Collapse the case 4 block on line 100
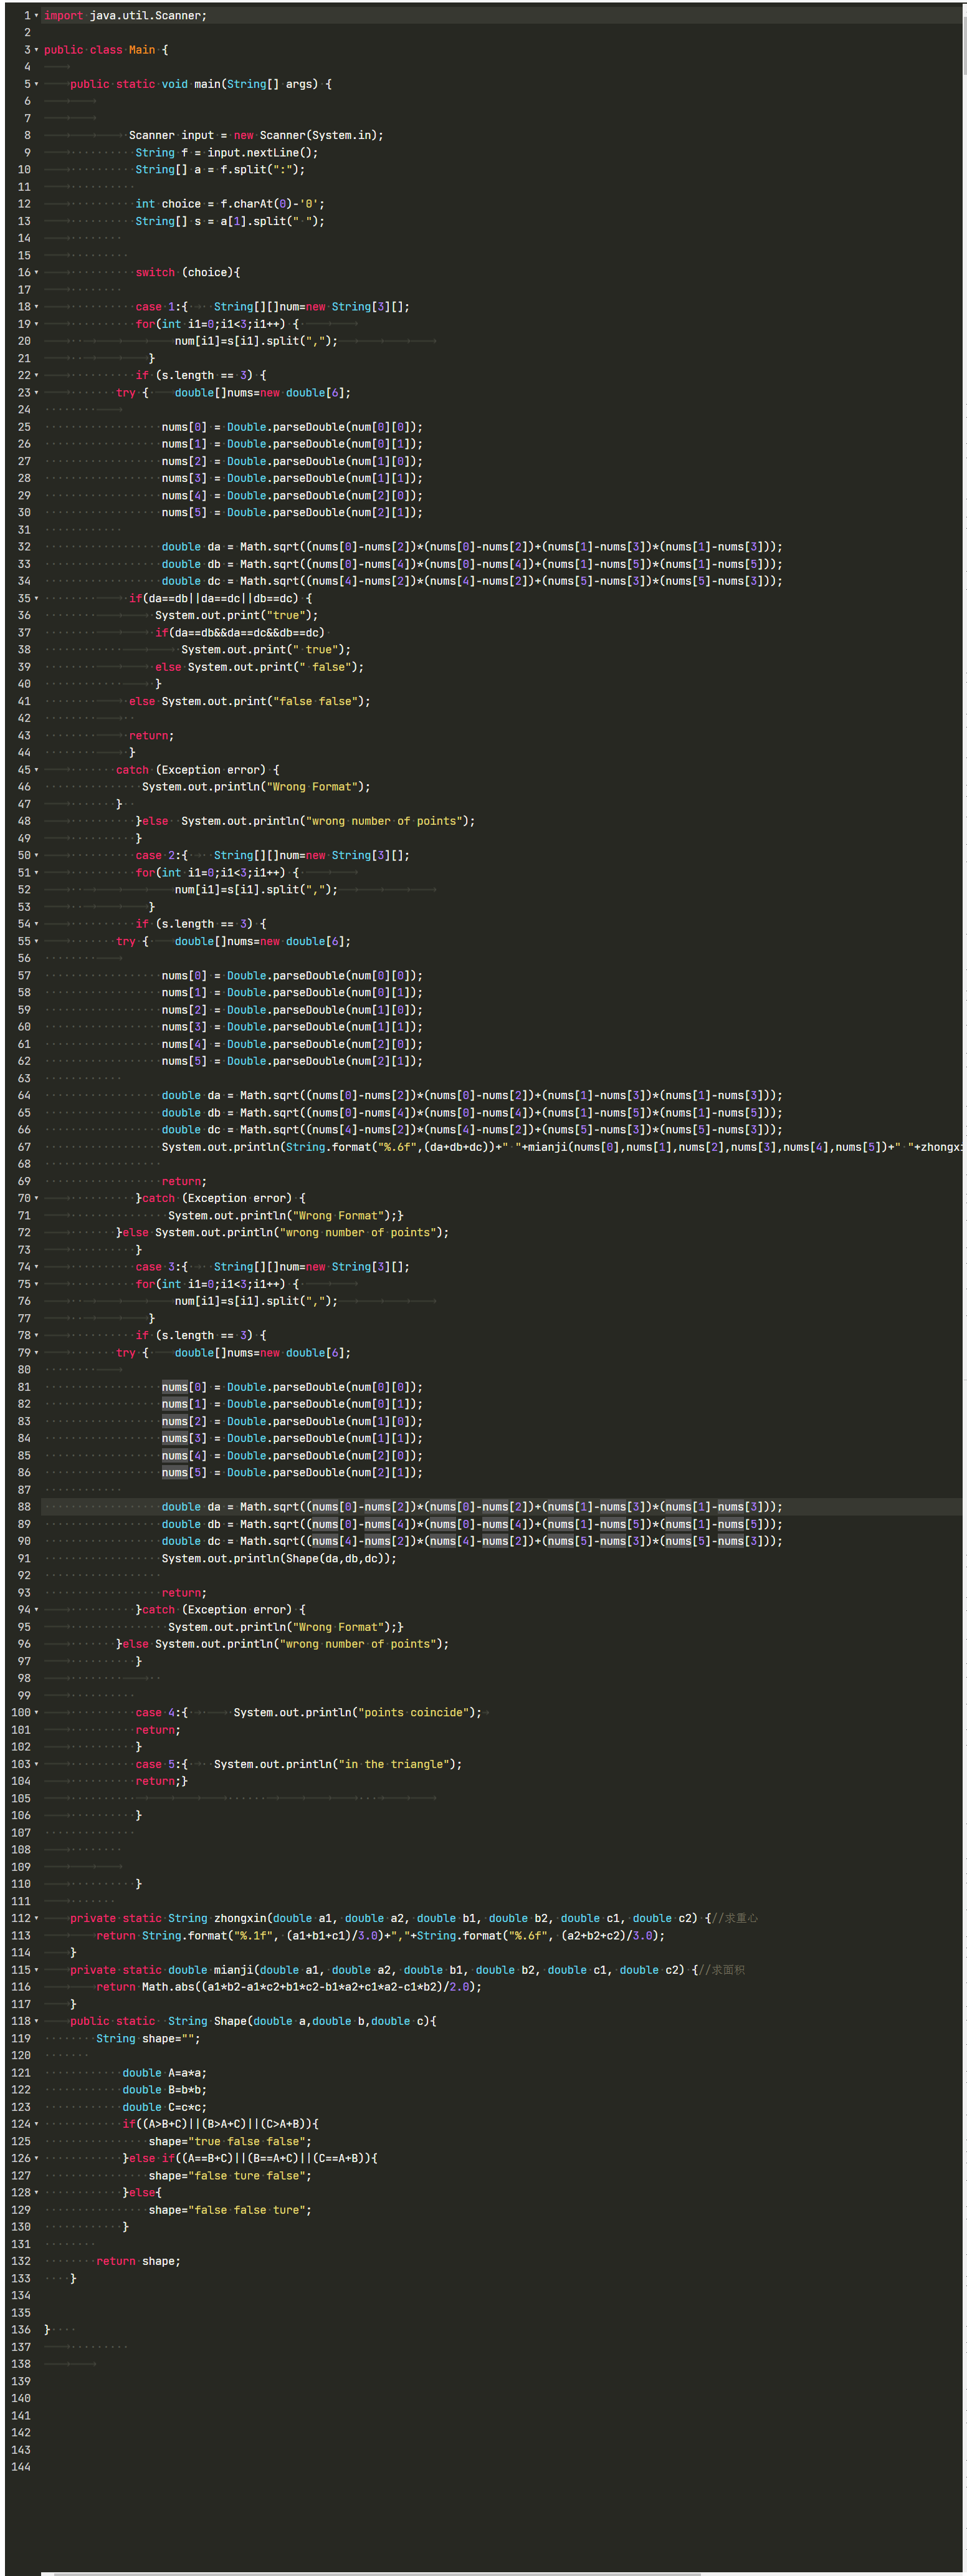This screenshot has height=2576, width=967. coord(37,1713)
